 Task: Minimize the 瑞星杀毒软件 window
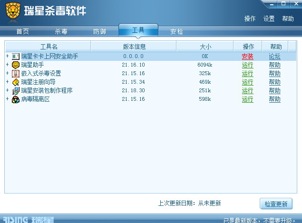point(272,4)
